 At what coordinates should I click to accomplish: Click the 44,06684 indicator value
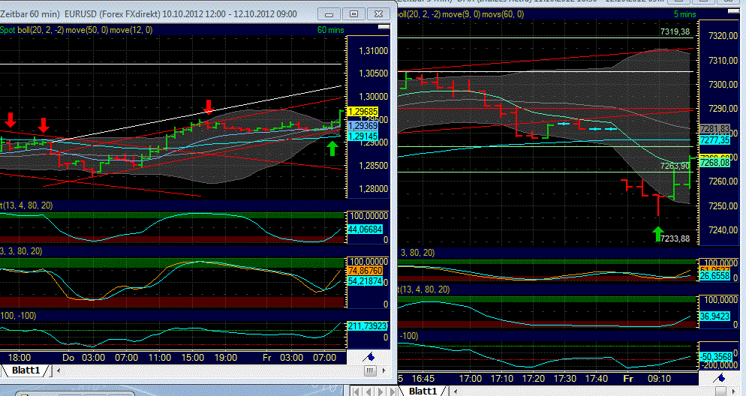click(365, 229)
